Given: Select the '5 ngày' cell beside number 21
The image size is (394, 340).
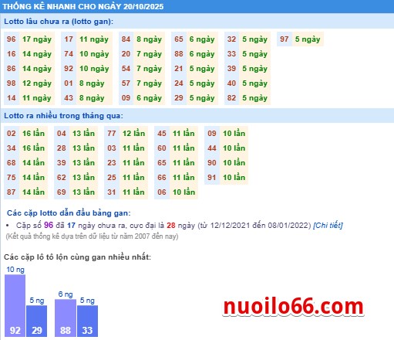Looking at the screenshot, I should pos(202,69).
